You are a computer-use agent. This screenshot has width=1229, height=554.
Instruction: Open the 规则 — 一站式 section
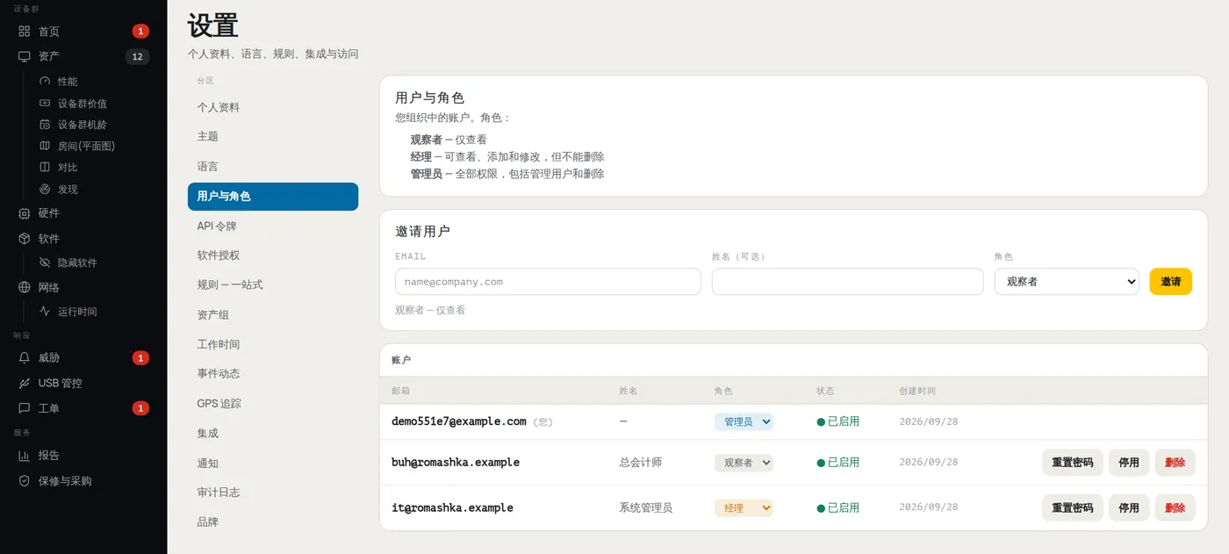[273, 285]
